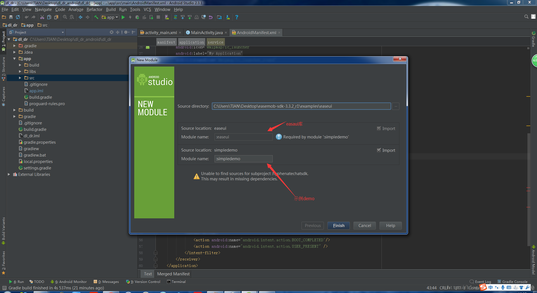Image resolution: width=537 pixels, height=293 pixels.
Task: Click the easeui Module name field
Action: click(x=243, y=137)
